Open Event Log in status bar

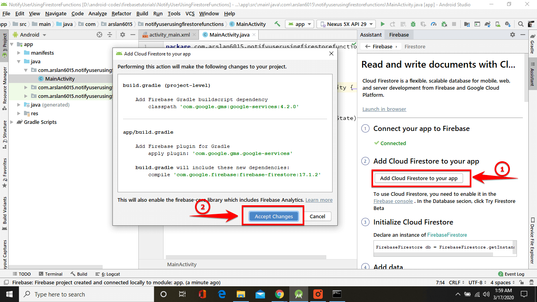coord(511,274)
